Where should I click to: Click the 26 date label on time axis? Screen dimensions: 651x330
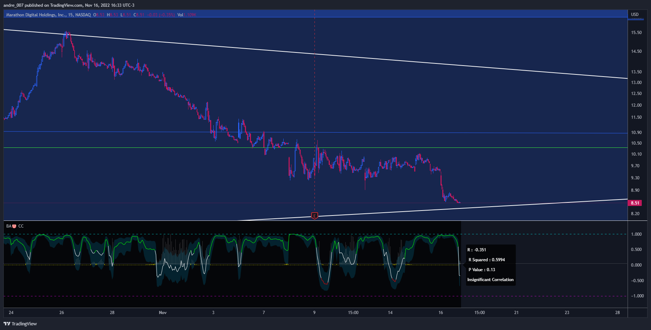tap(62, 313)
